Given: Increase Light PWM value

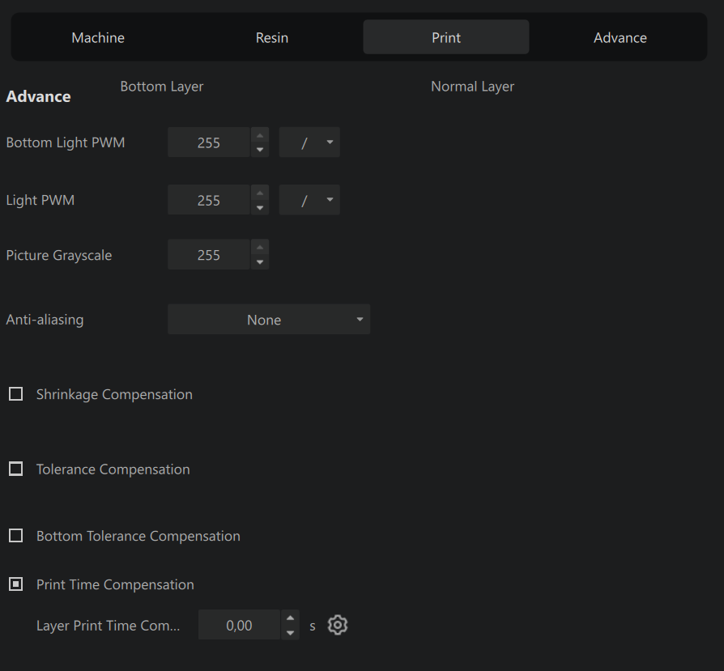Looking at the screenshot, I should click(260, 193).
